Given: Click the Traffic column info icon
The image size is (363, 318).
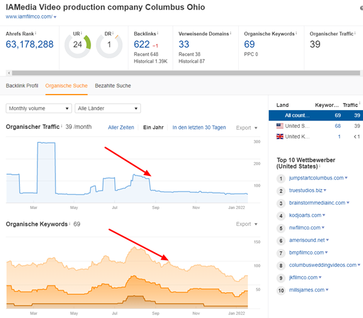Looking at the screenshot, I should click(359, 103).
